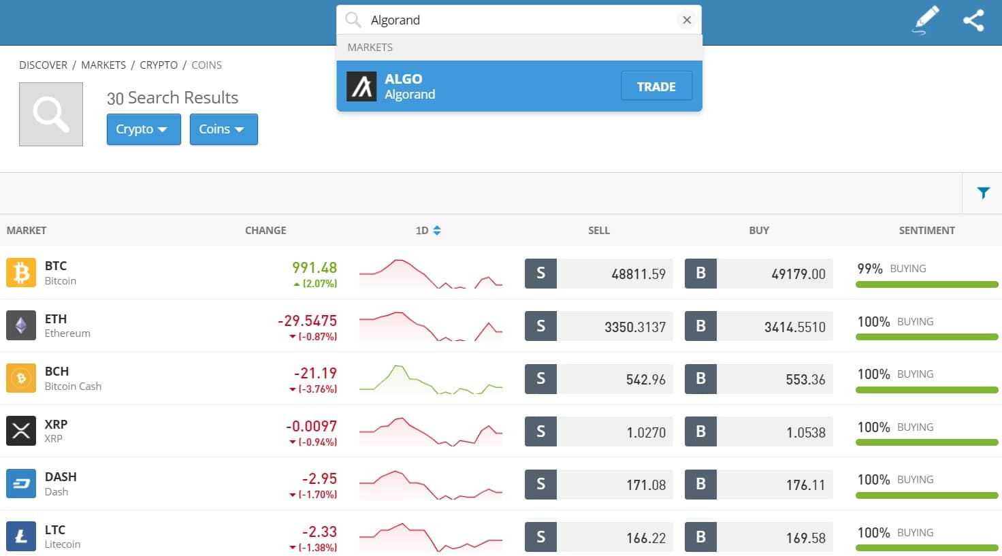
Task: Click the Ethereum market name
Action: click(67, 333)
